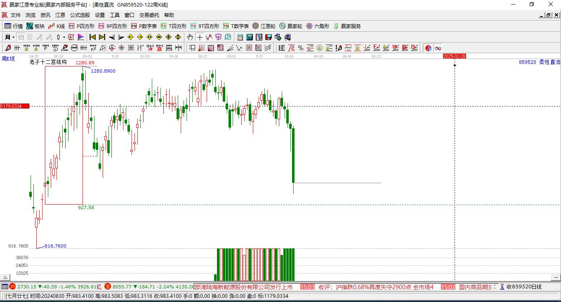Open the T数字表 table
Image resolution: width=561 pixels, height=302 pixels.
[x=236, y=26]
